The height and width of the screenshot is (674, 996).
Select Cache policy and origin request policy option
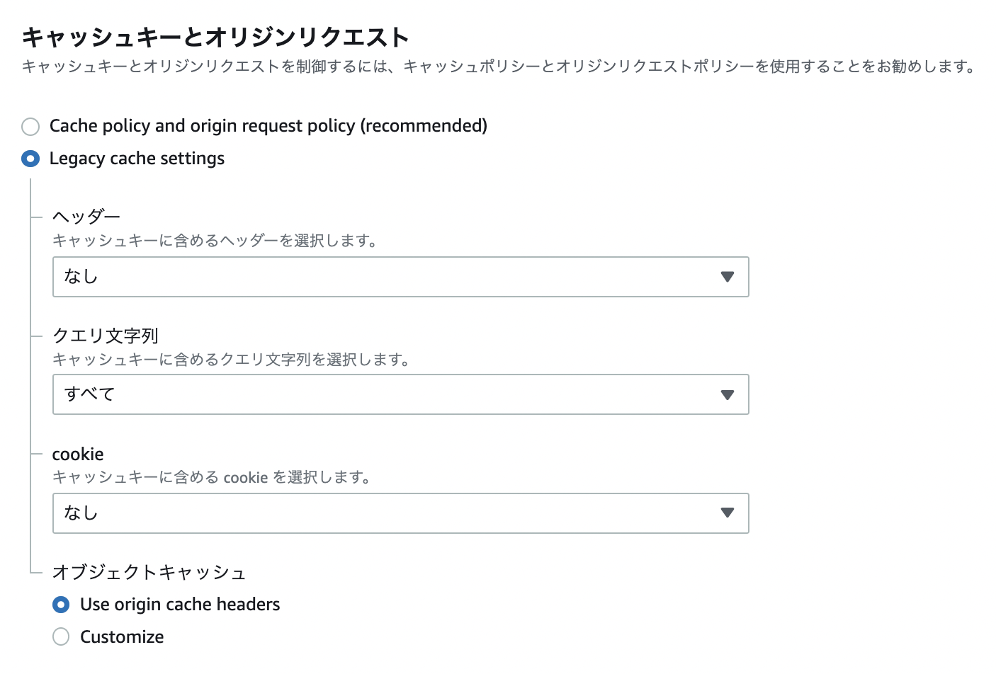(268, 126)
